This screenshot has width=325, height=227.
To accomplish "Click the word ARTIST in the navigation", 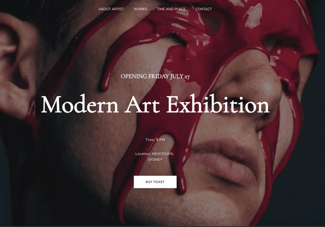I will coord(118,9).
